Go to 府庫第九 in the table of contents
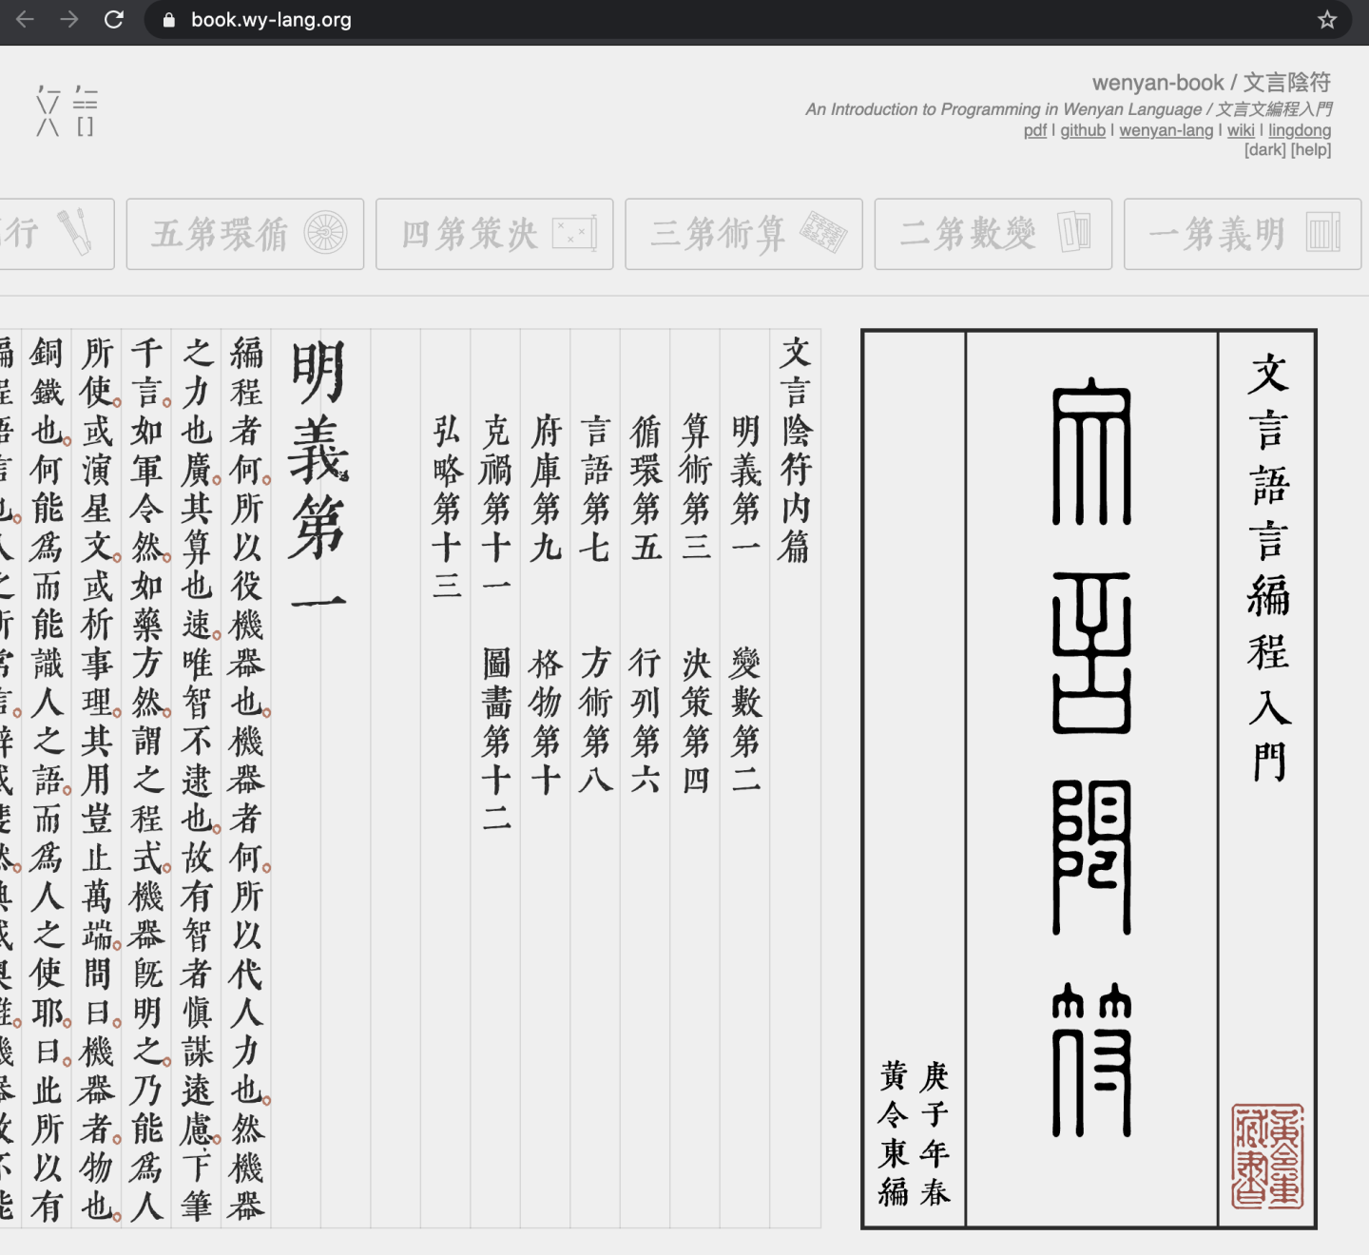The height and width of the screenshot is (1255, 1369). click(x=547, y=487)
